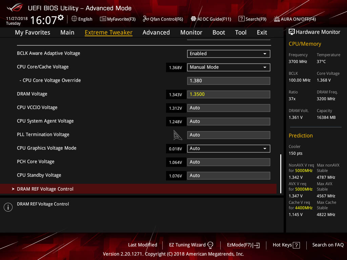Screen dimensions: 347x260
Task: Open the Advanced tab
Action: pos(156,32)
